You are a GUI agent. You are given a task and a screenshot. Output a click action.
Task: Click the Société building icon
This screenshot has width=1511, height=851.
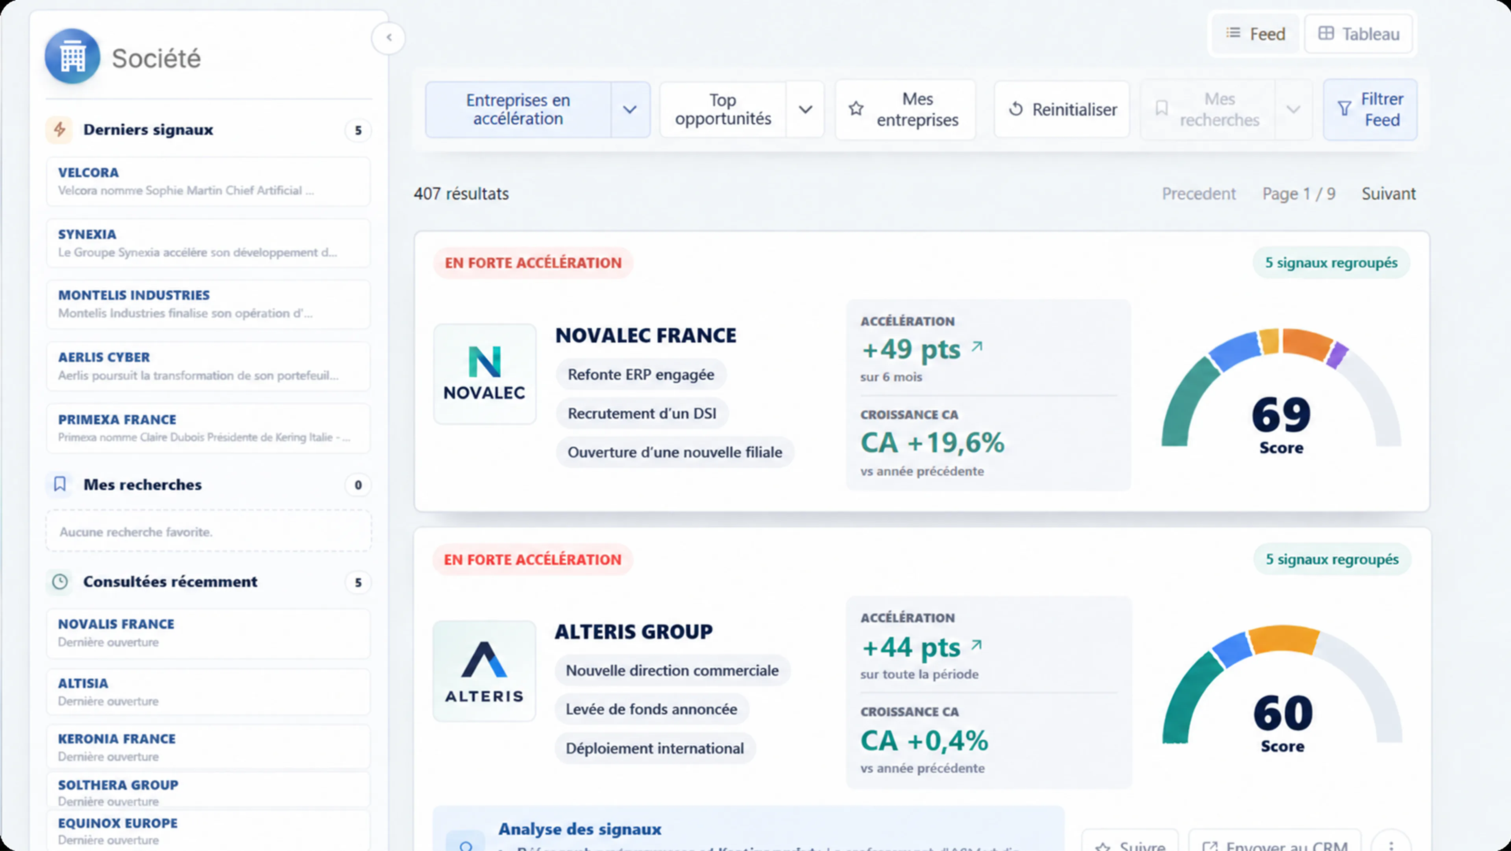coord(73,57)
